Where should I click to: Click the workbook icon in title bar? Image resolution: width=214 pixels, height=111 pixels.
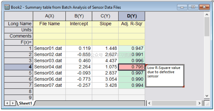click(x=7, y=7)
